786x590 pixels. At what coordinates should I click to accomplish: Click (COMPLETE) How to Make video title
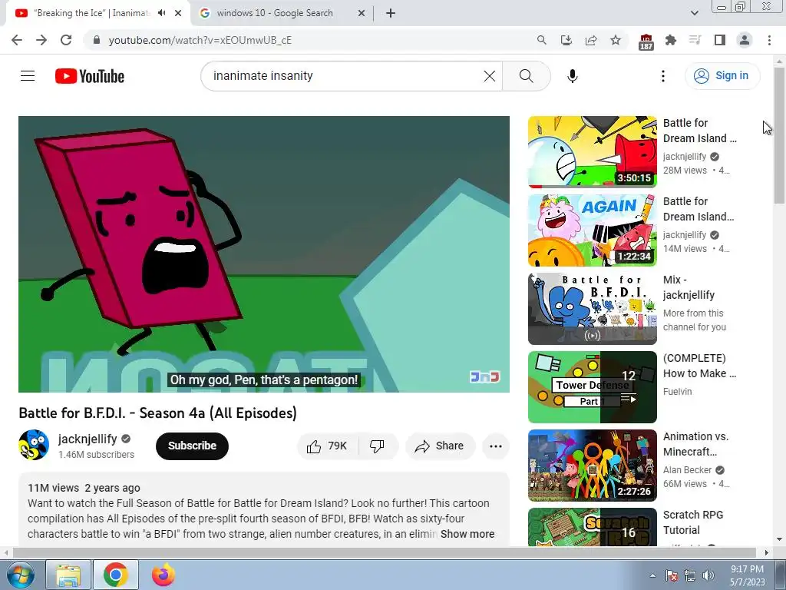click(700, 366)
